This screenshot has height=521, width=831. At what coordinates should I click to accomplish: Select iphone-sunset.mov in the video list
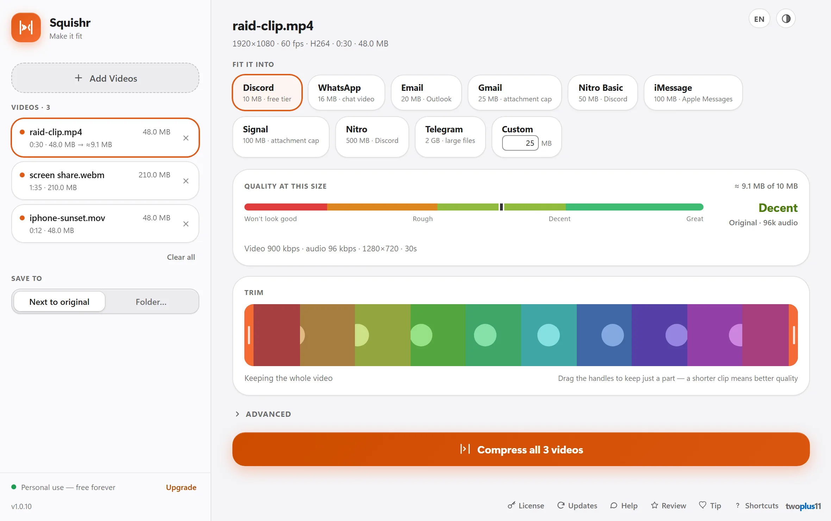(x=105, y=224)
